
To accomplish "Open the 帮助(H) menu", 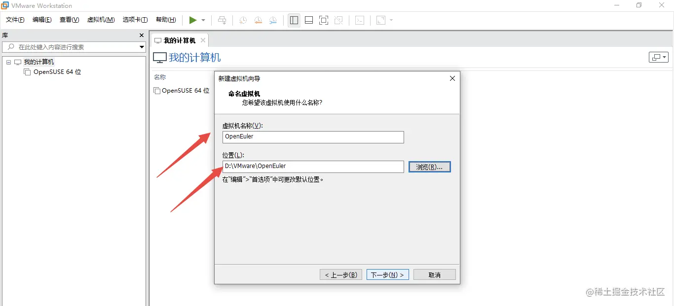I will pos(166,20).
